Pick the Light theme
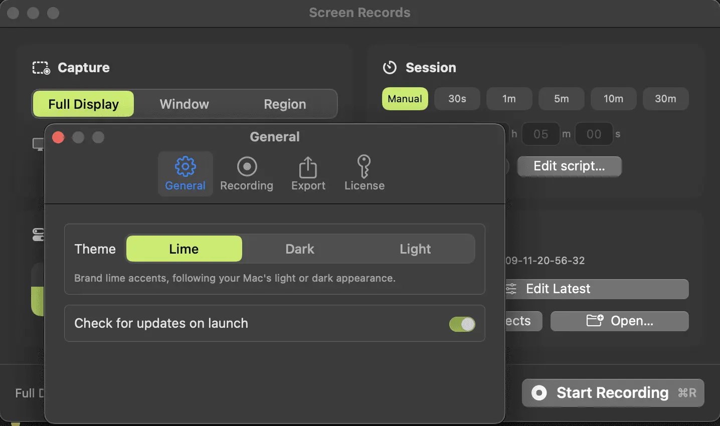Screen dimensions: 720x426 [415, 249]
